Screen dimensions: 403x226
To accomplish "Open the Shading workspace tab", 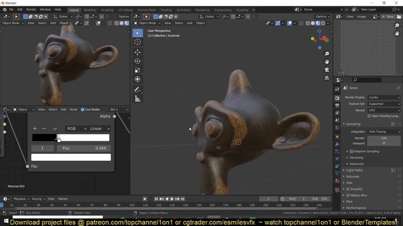I will 166,10.
